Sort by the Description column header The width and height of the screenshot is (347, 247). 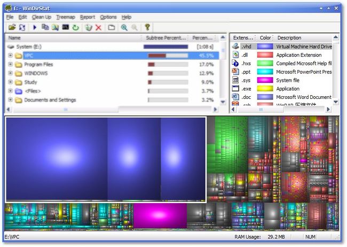[303, 38]
